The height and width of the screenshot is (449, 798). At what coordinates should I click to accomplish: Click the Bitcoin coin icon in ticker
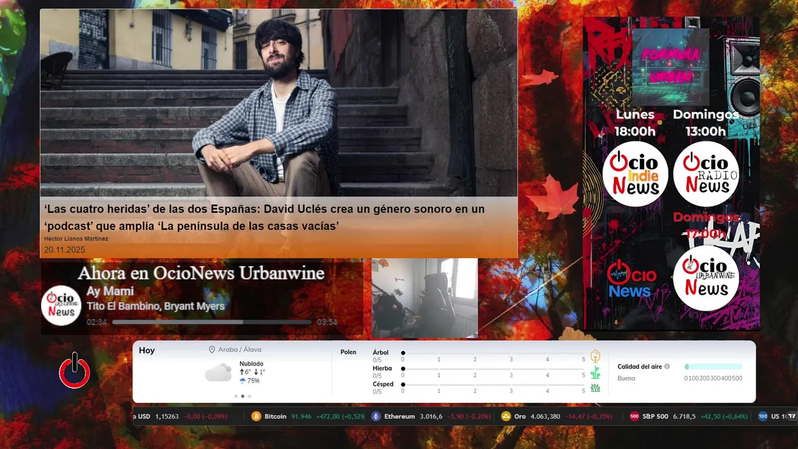click(x=256, y=417)
